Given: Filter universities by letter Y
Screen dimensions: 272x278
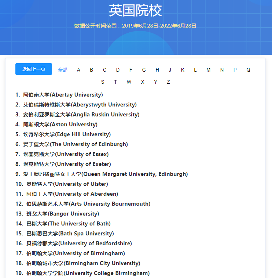Looking at the screenshot, I should tap(155, 82).
